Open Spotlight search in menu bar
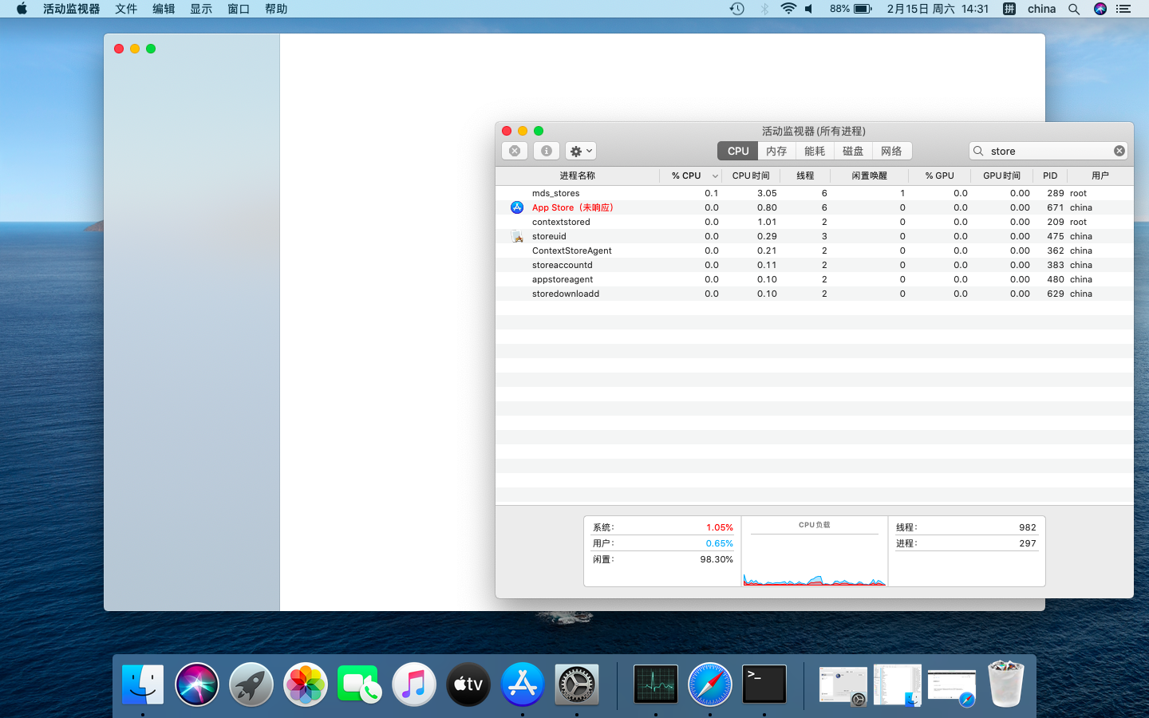 coord(1074,9)
